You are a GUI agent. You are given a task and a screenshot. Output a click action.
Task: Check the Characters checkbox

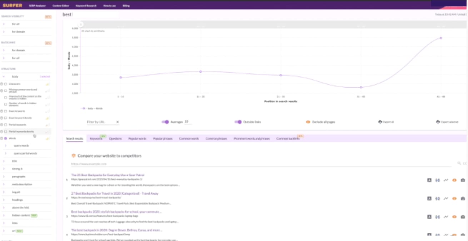6,84
